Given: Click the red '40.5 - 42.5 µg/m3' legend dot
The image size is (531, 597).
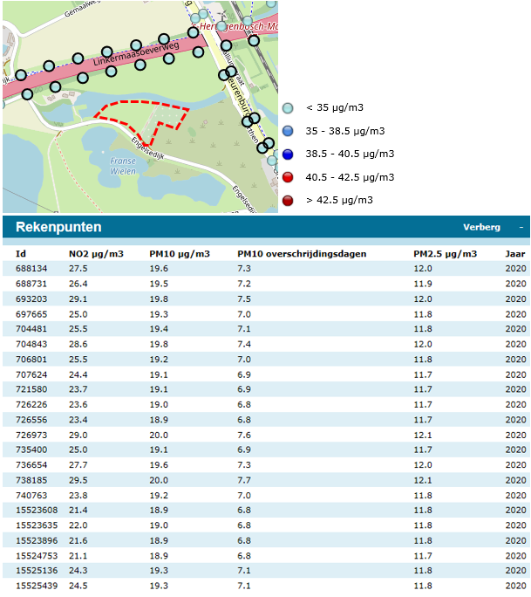Looking at the screenshot, I should point(288,177).
